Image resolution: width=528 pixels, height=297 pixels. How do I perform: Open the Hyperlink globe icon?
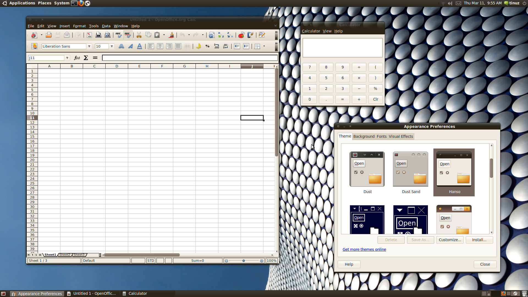click(211, 35)
